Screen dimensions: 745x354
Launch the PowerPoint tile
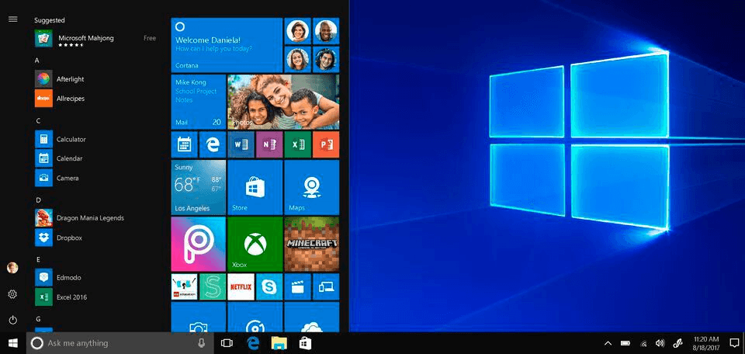[x=326, y=144]
